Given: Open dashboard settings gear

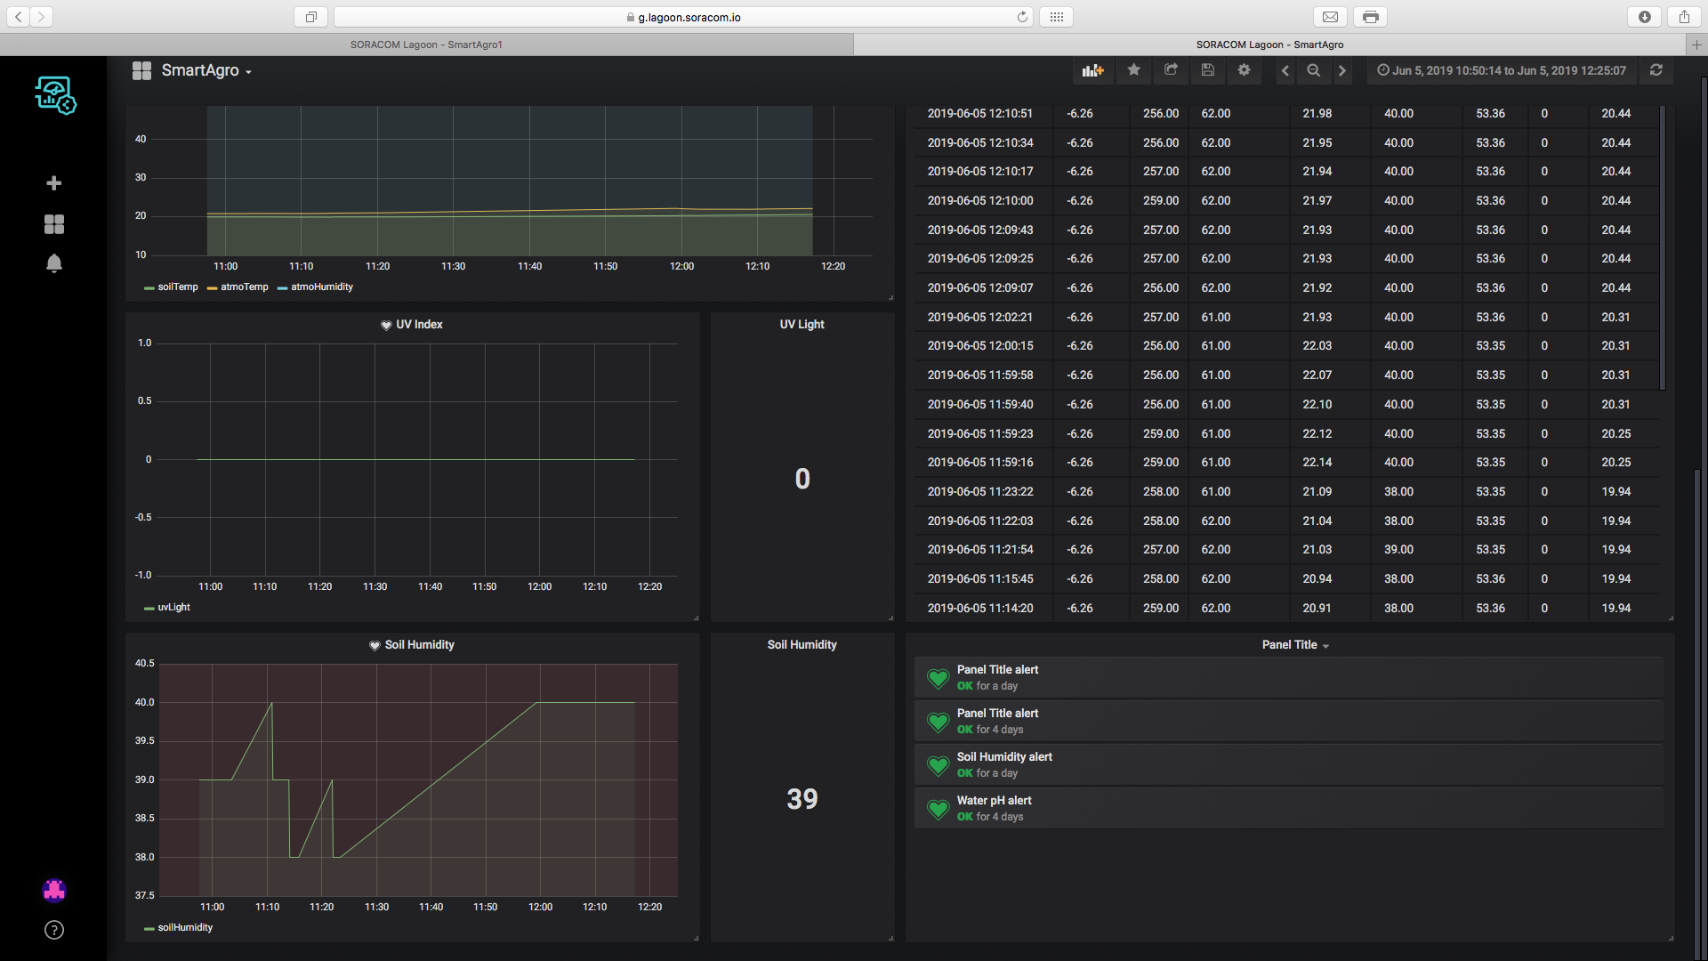Looking at the screenshot, I should tap(1244, 70).
